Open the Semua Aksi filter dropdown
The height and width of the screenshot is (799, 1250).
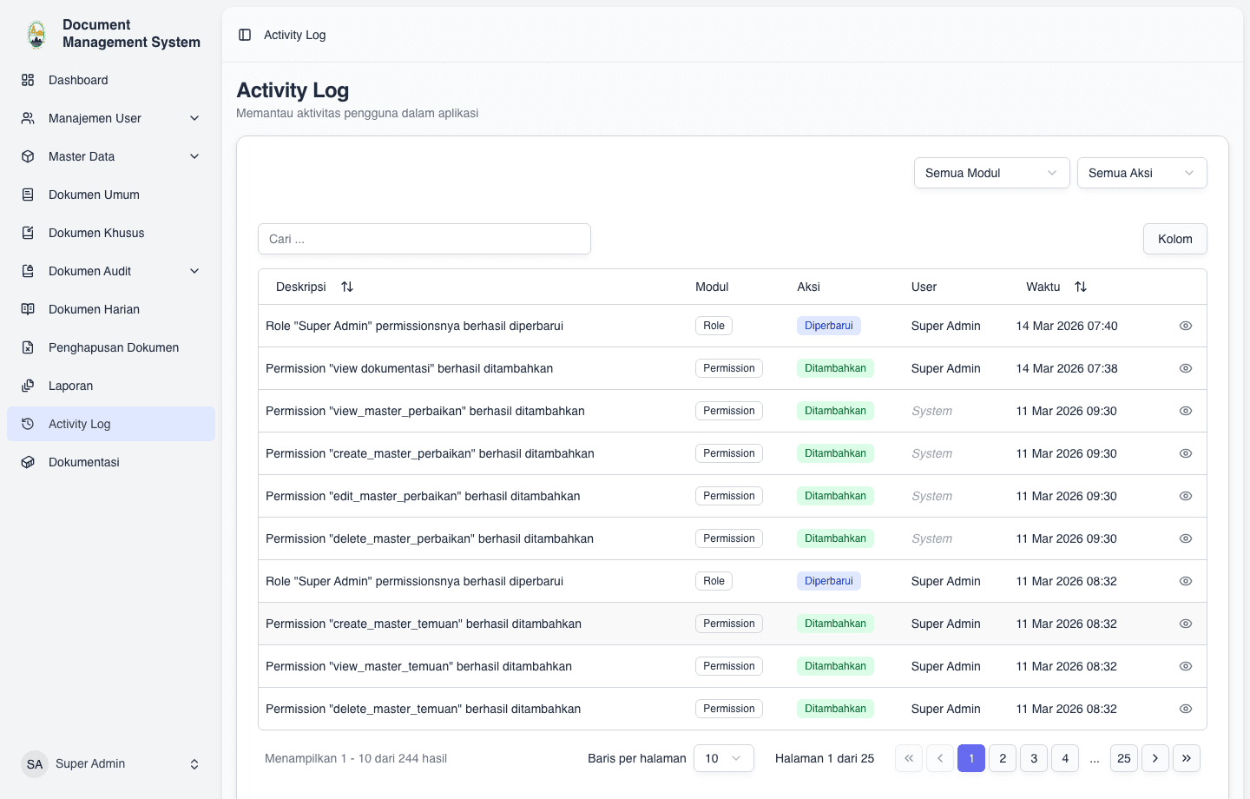point(1142,173)
